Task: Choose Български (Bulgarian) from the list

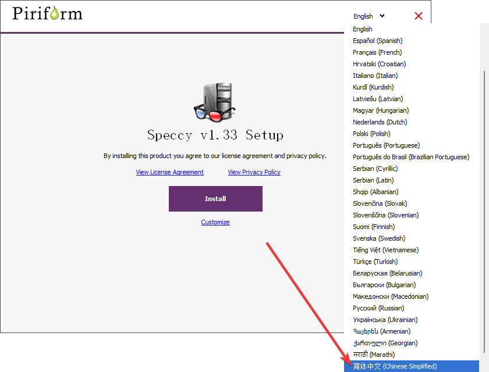Action: 412,285
